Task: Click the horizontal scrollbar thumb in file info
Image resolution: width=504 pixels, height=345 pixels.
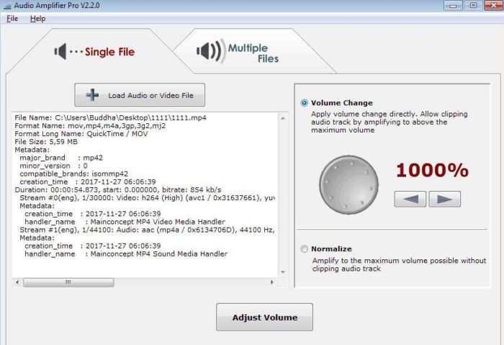Action: click(69, 282)
